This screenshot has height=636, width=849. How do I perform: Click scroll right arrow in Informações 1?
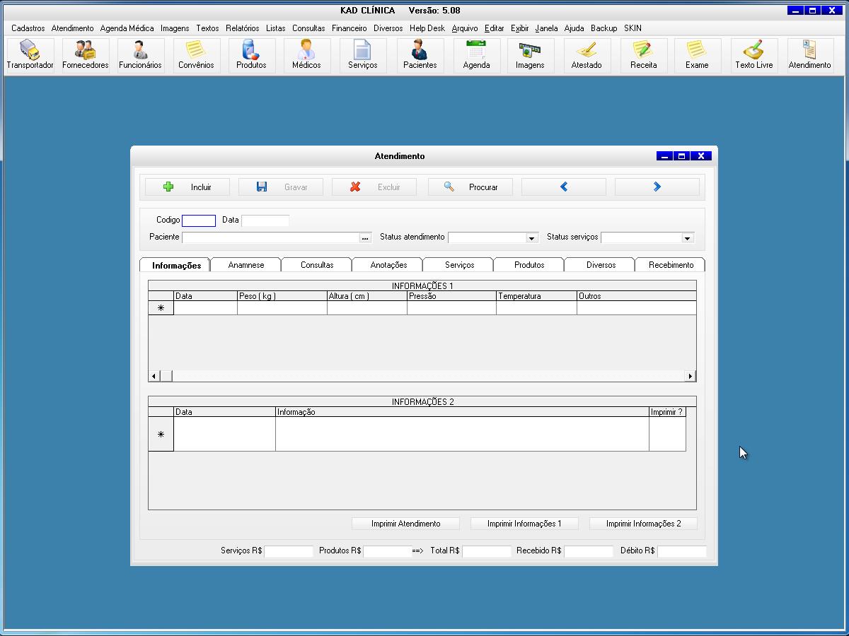[691, 376]
